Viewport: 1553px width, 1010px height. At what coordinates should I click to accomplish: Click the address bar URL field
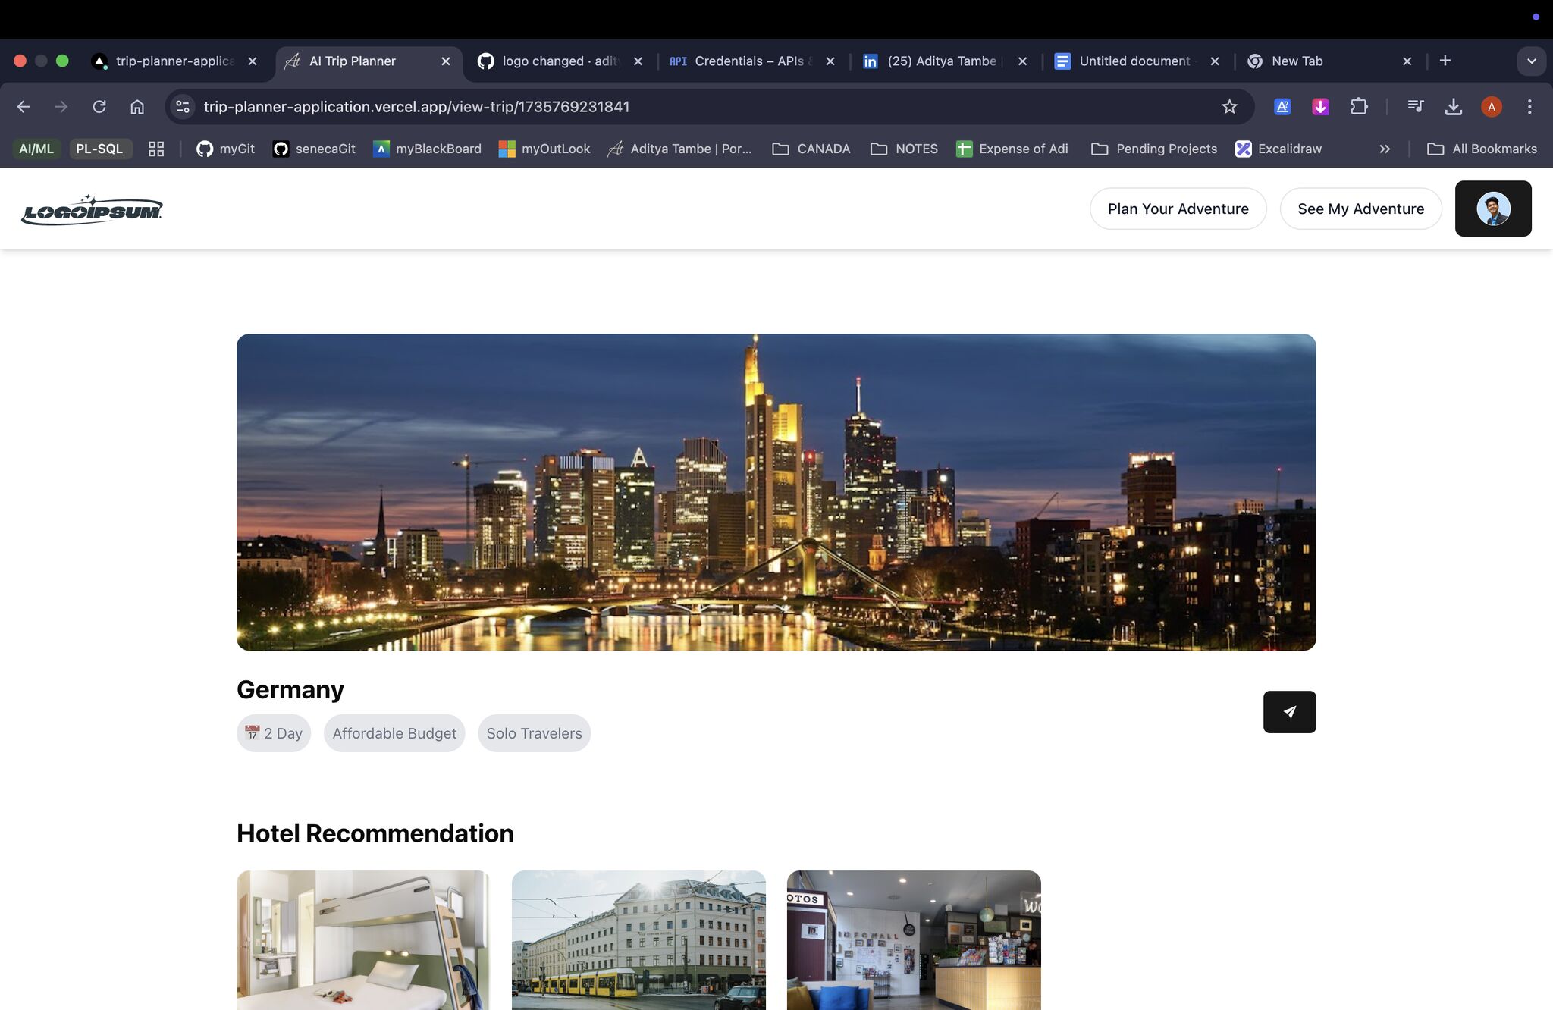[682, 107]
